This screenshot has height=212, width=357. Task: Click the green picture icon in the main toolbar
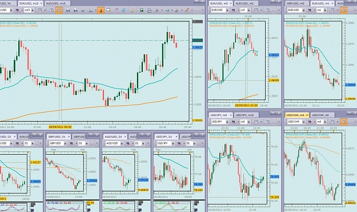click(x=142, y=10)
